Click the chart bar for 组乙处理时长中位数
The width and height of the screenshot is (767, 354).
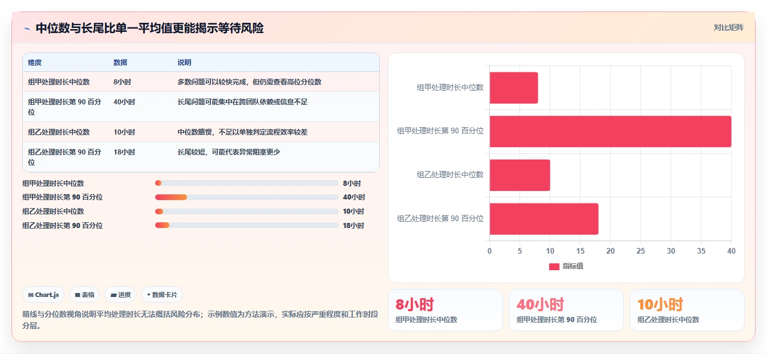click(x=520, y=175)
